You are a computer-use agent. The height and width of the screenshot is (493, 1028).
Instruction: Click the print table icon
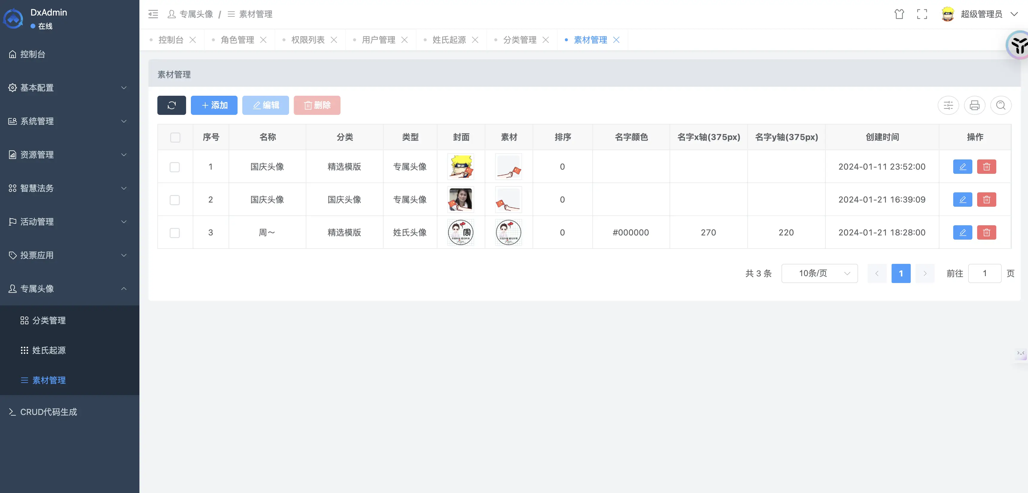(x=974, y=105)
